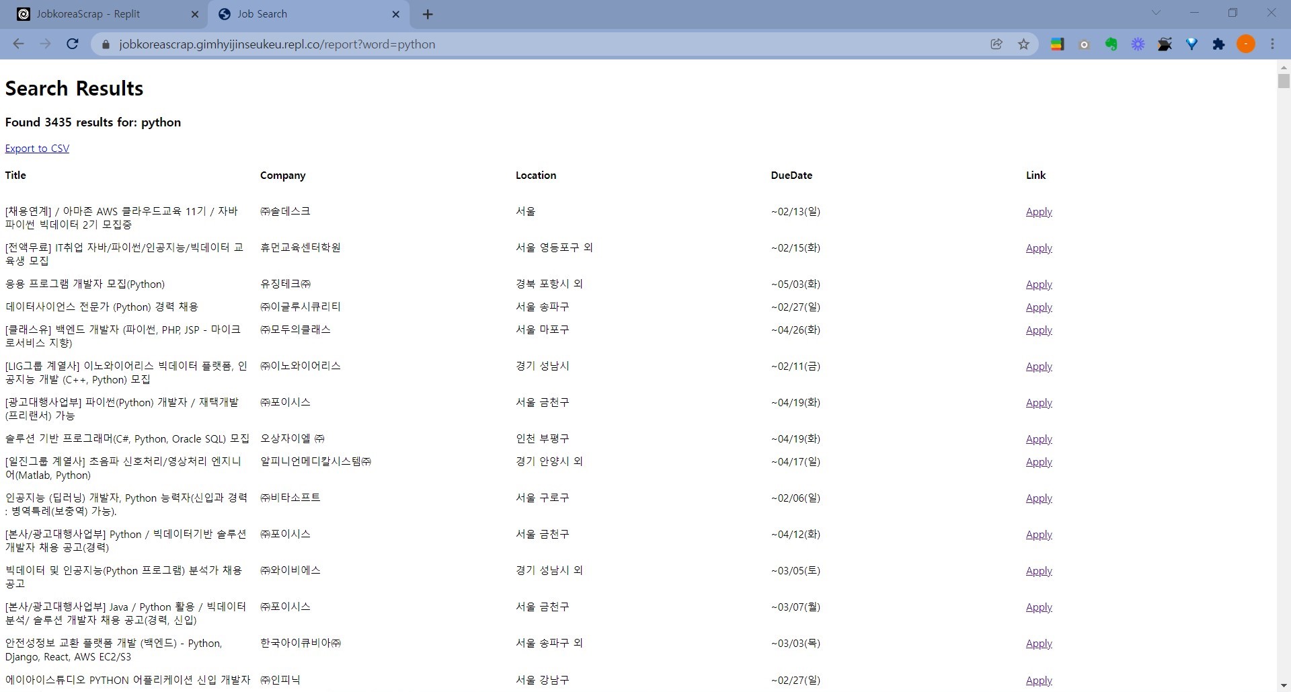Image resolution: width=1291 pixels, height=692 pixels.
Task: Click the share icon in the toolbar
Action: tap(996, 44)
